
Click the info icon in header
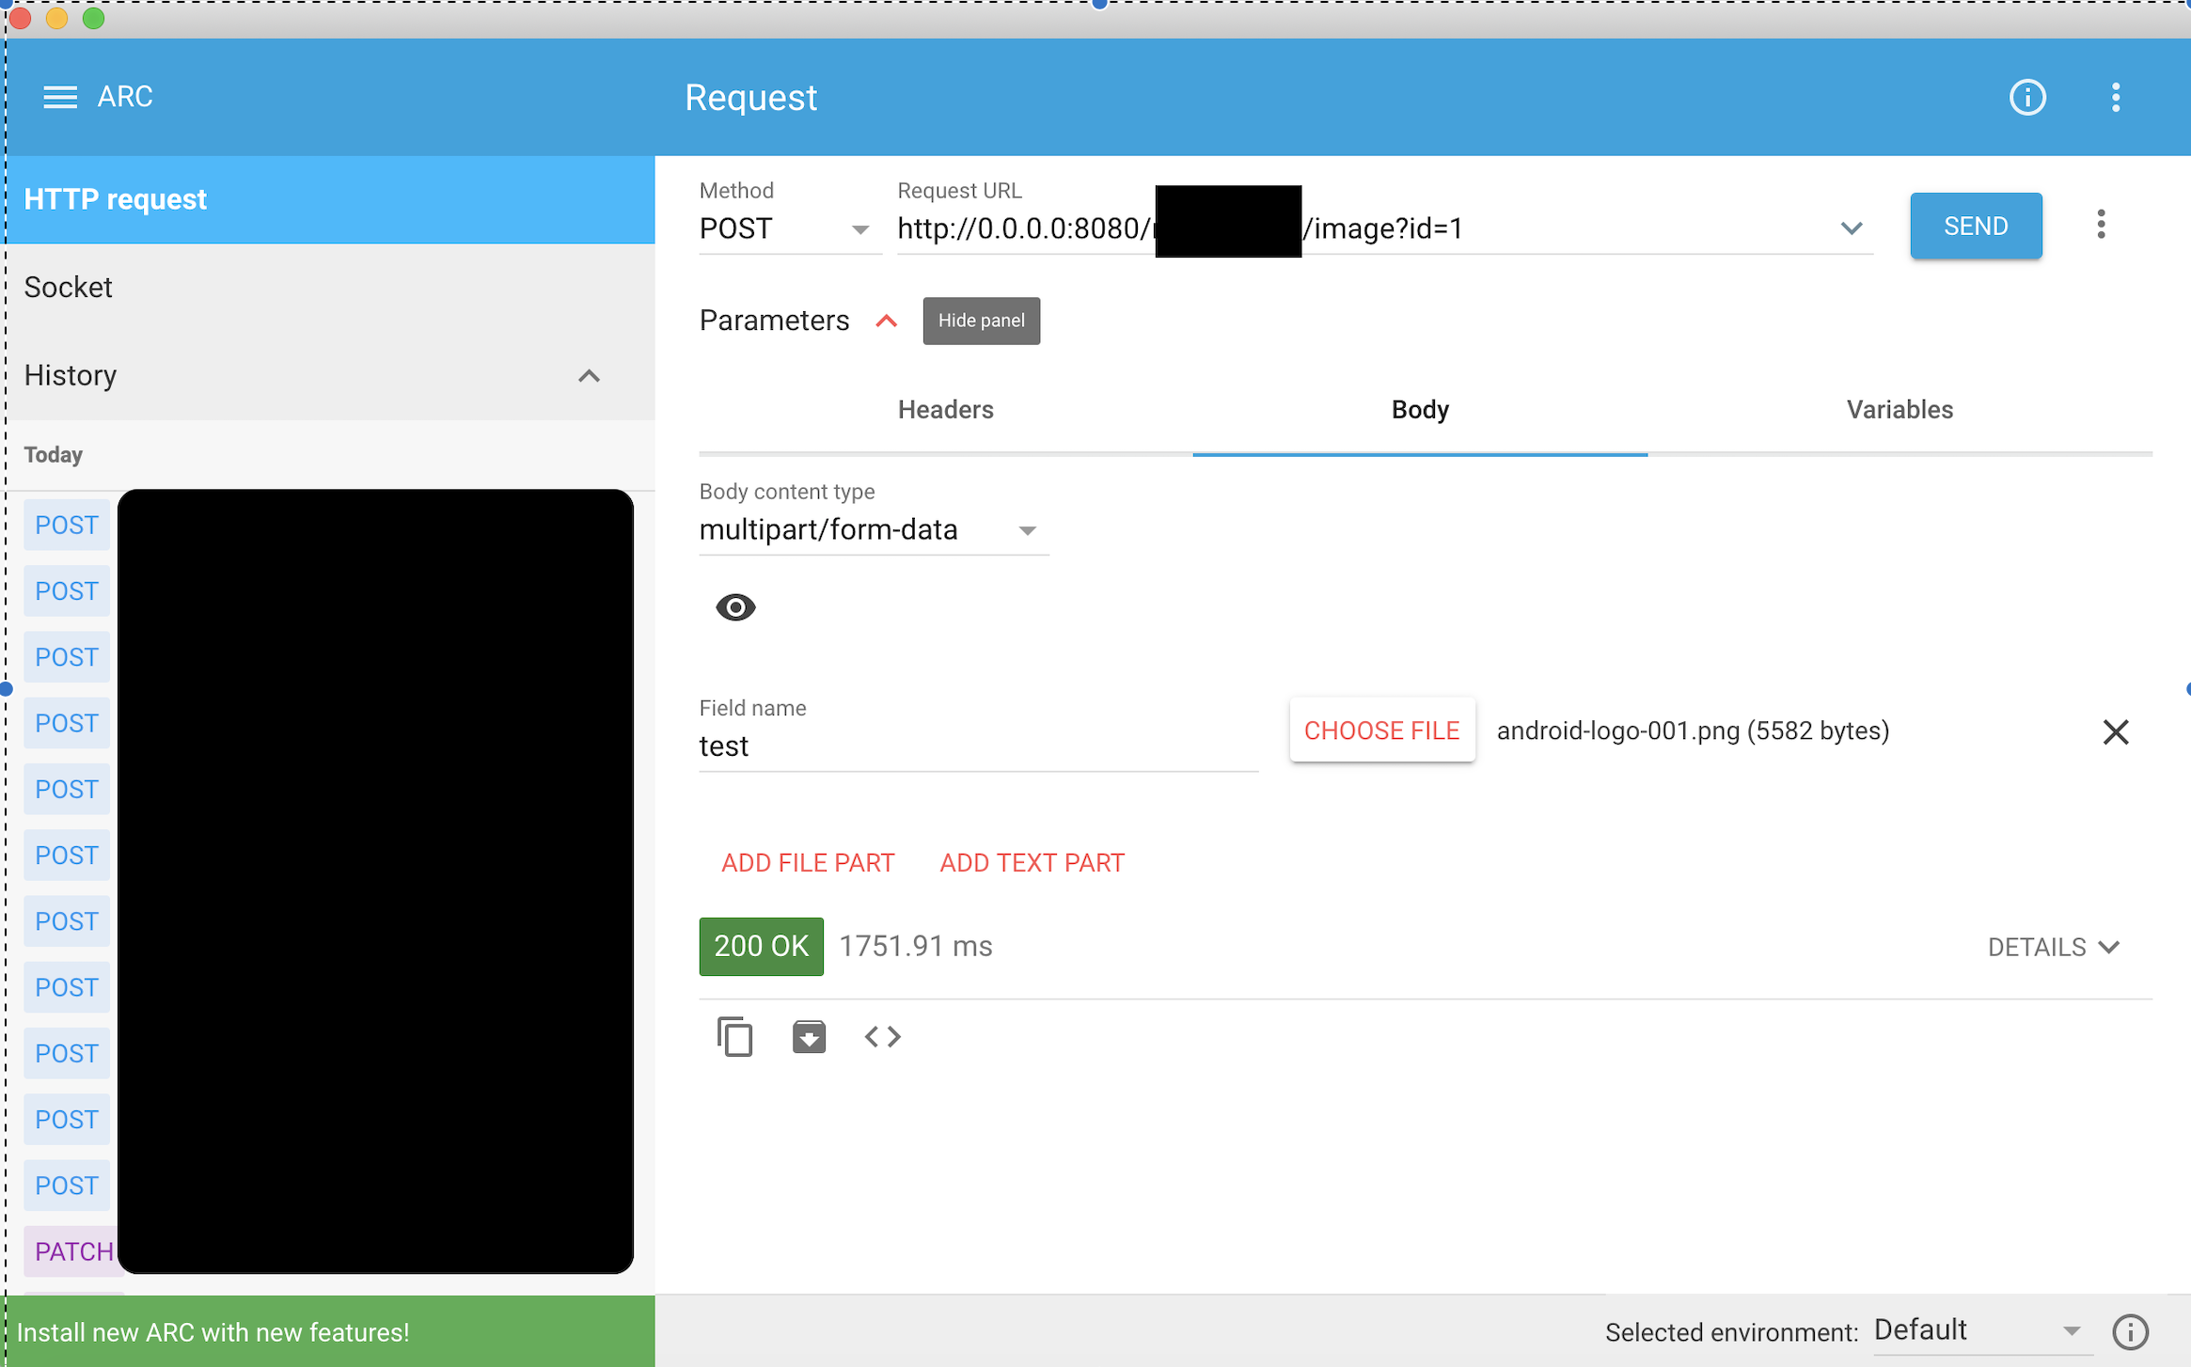(x=2026, y=97)
